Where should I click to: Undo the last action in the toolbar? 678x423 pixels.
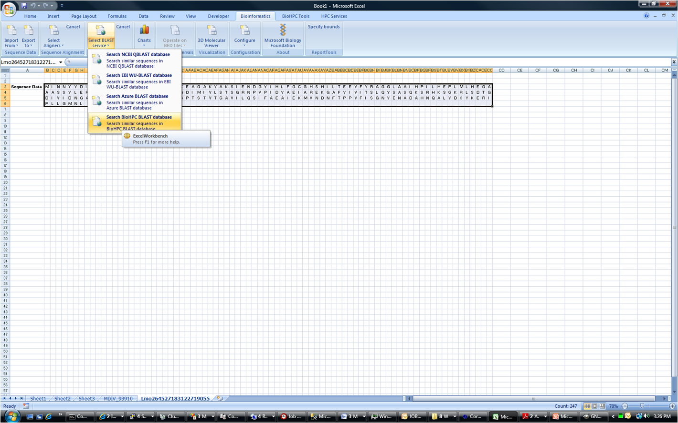[33, 5]
